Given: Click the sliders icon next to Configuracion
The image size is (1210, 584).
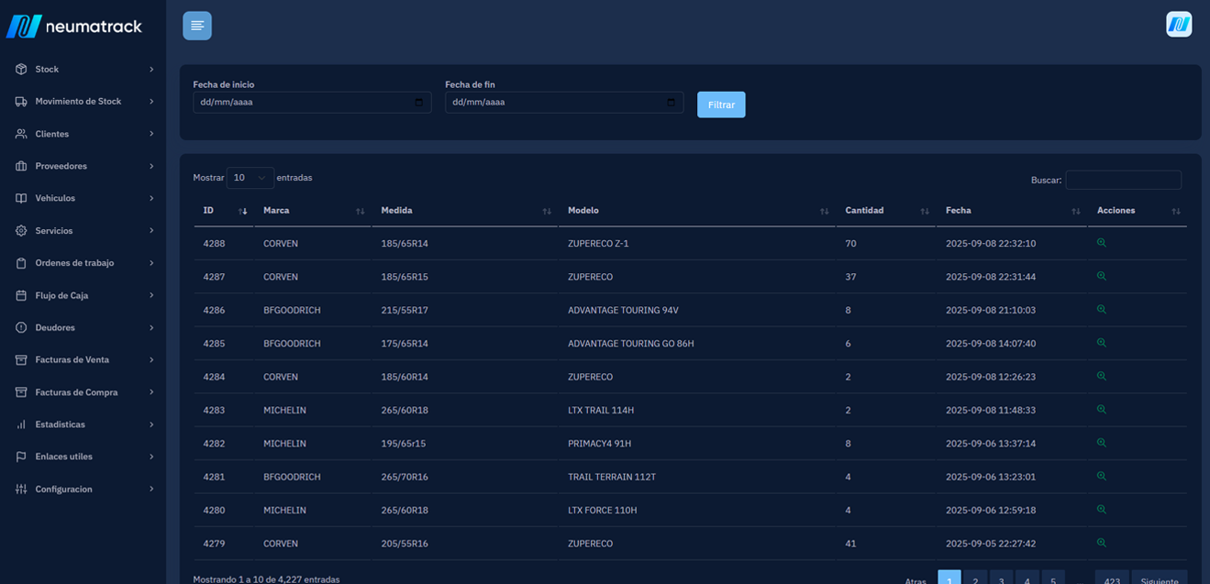Looking at the screenshot, I should 21,490.
